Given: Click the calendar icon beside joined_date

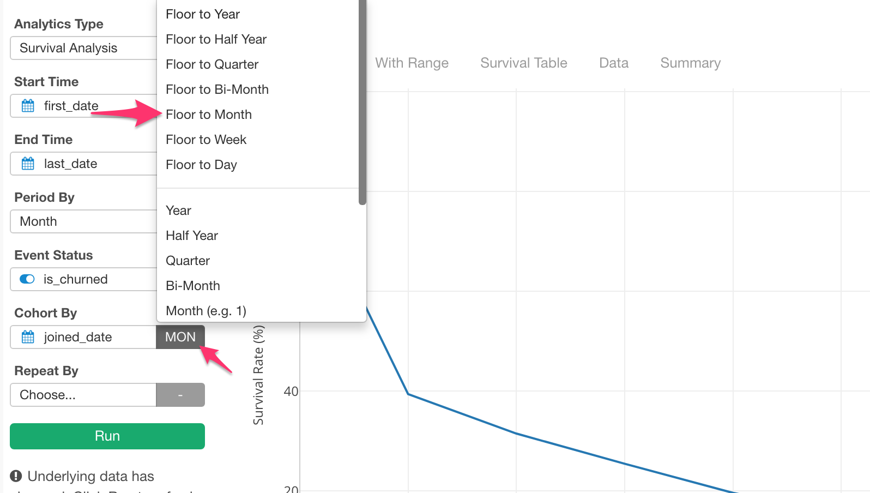Looking at the screenshot, I should pyautogui.click(x=28, y=337).
